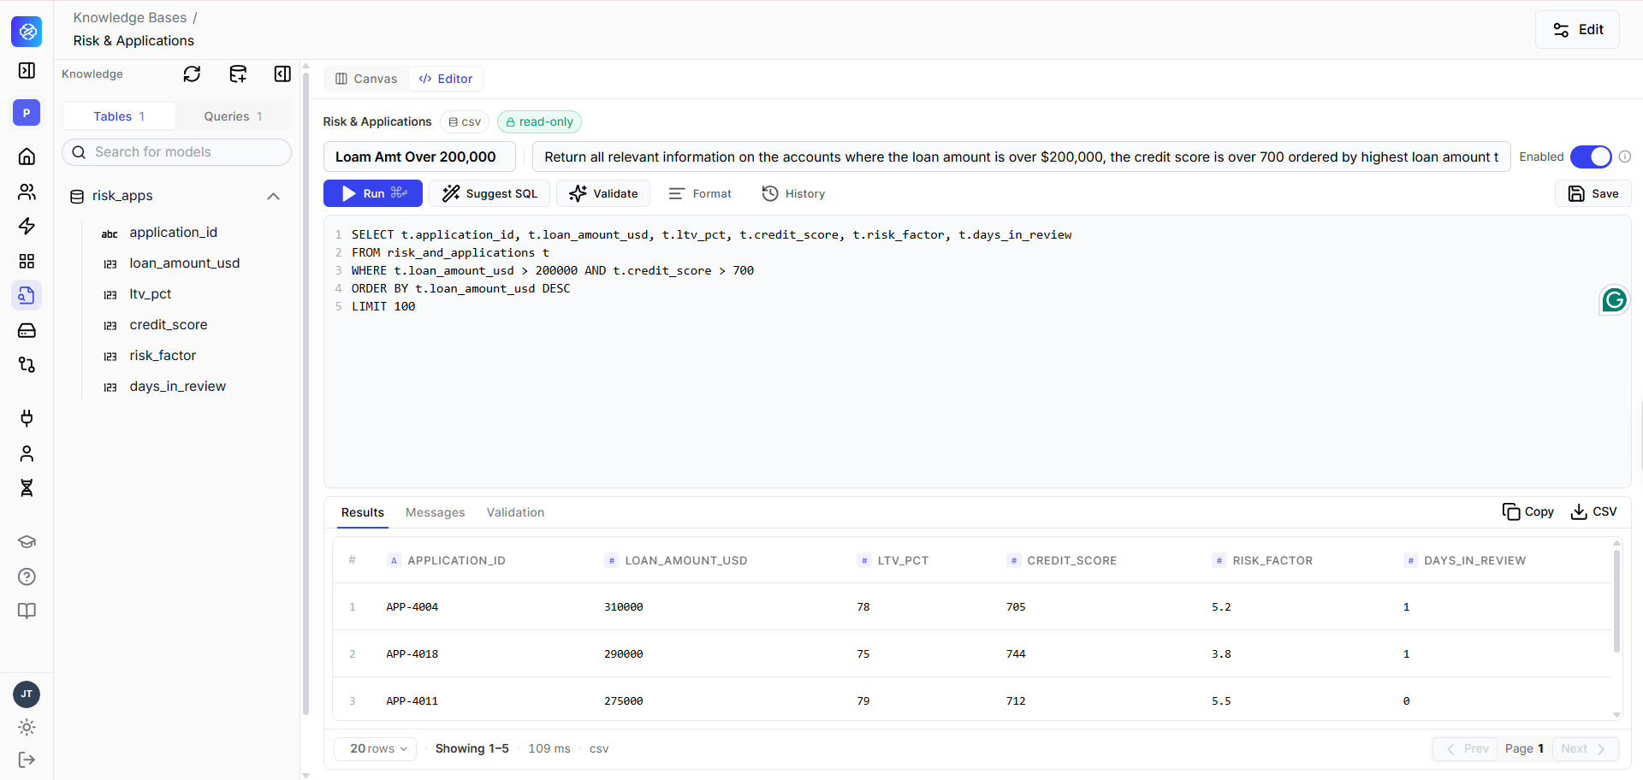Open the Users group icon

(x=27, y=192)
